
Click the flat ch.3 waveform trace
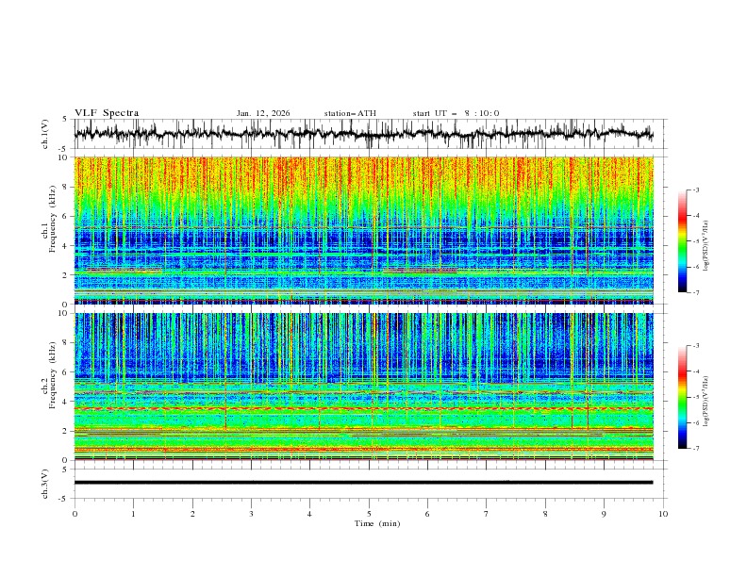point(363,483)
